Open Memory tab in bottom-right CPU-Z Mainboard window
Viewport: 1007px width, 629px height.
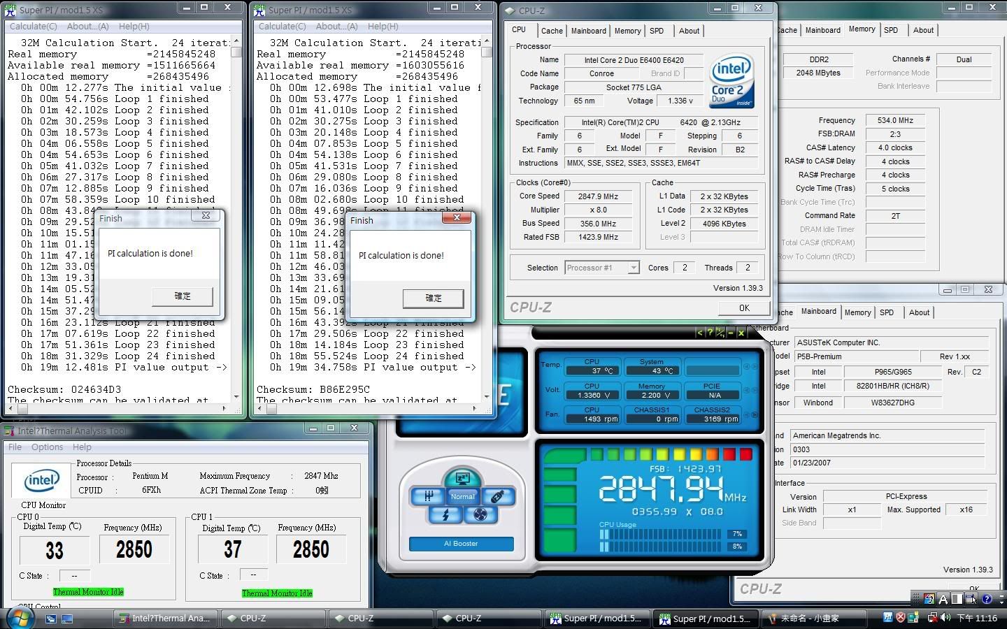click(857, 312)
